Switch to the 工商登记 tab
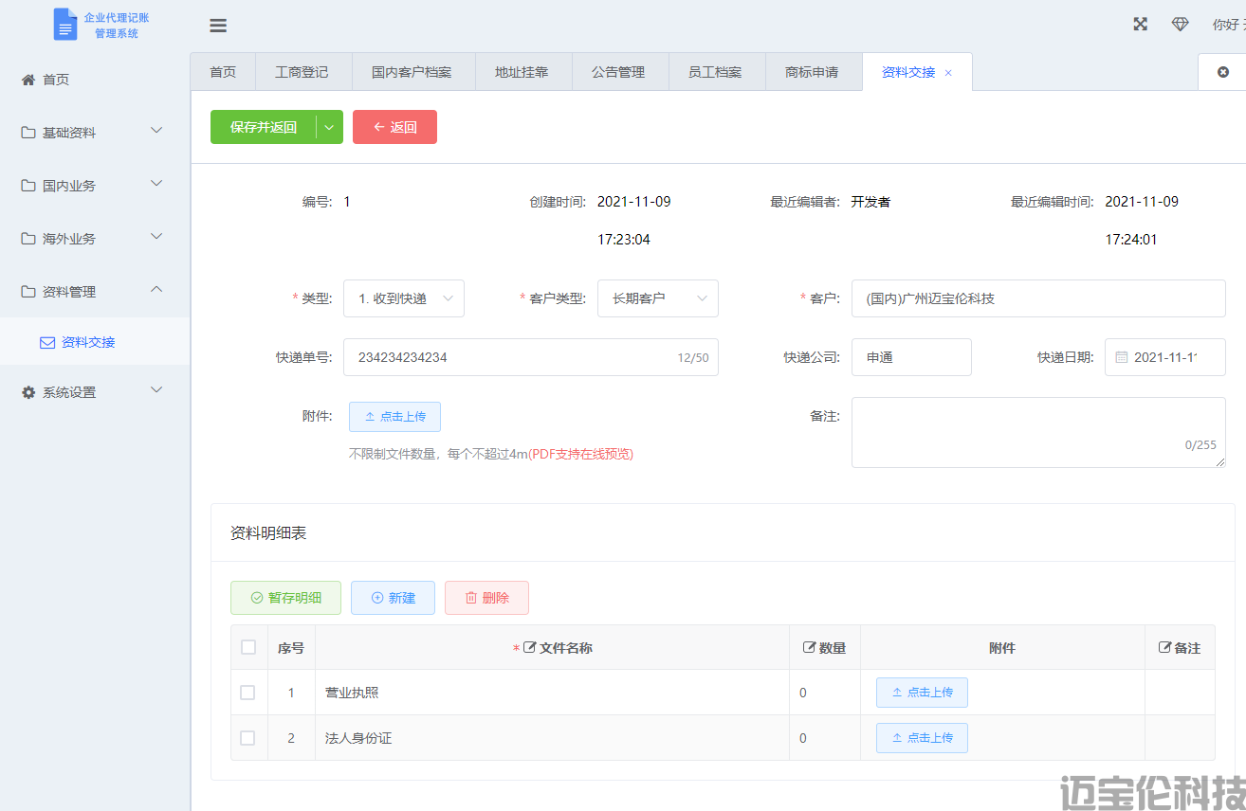Viewport: 1246px width, 811px height. [x=302, y=72]
